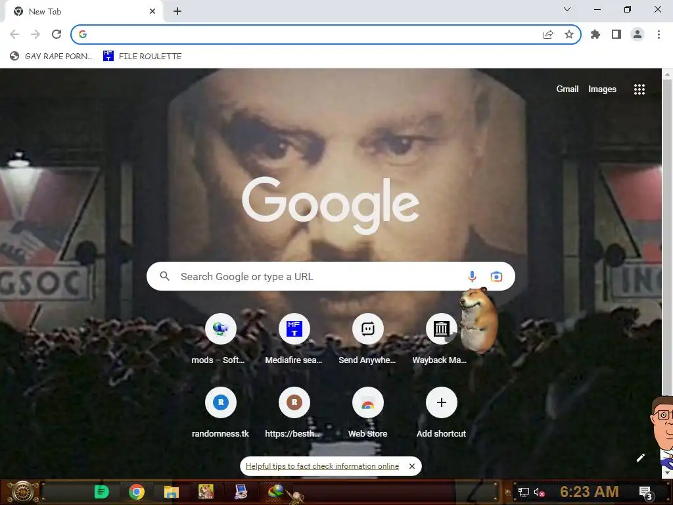Add a new shortcut tile

click(x=441, y=402)
